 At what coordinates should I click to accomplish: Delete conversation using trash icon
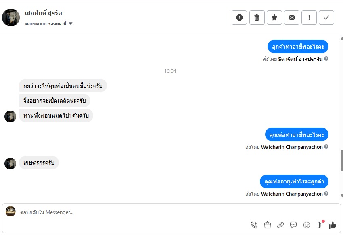tap(257, 17)
